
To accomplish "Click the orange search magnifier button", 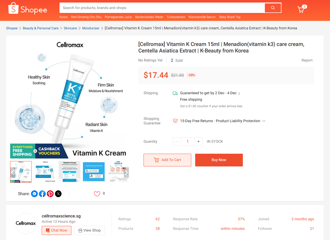I will tap(273, 8).
